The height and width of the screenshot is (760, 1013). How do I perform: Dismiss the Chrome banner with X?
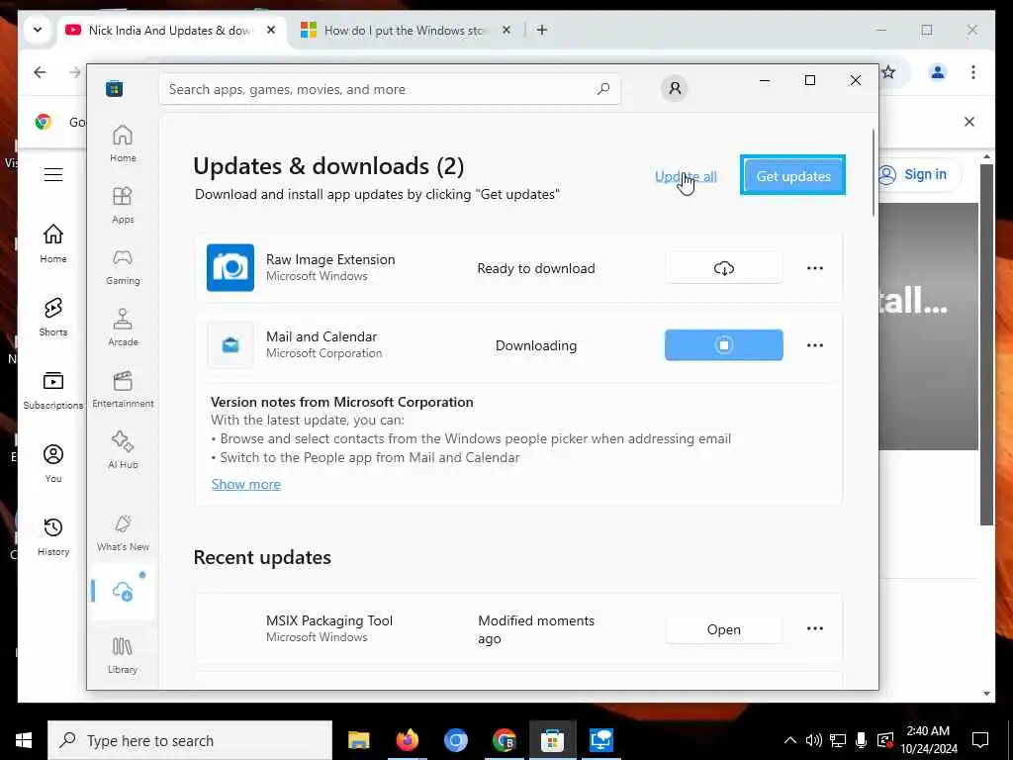[969, 122]
